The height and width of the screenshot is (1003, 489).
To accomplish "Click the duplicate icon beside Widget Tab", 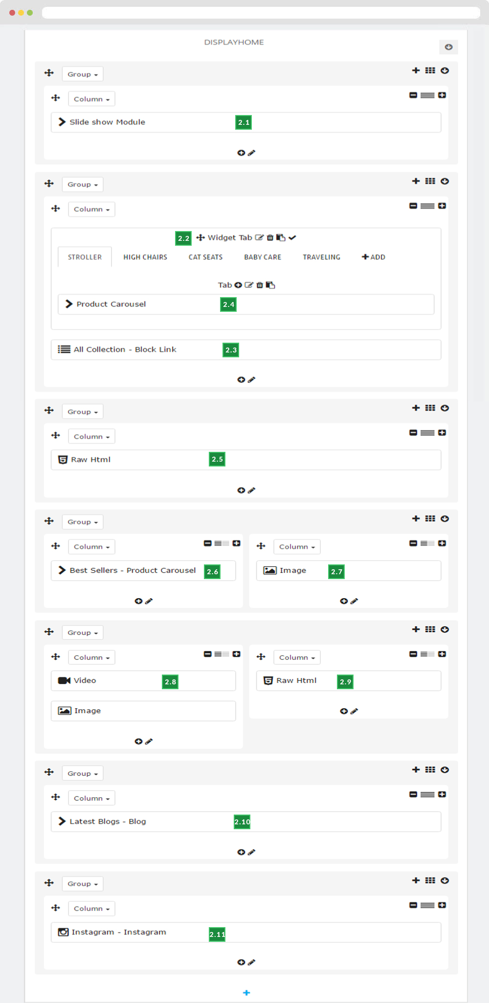I will pos(281,237).
